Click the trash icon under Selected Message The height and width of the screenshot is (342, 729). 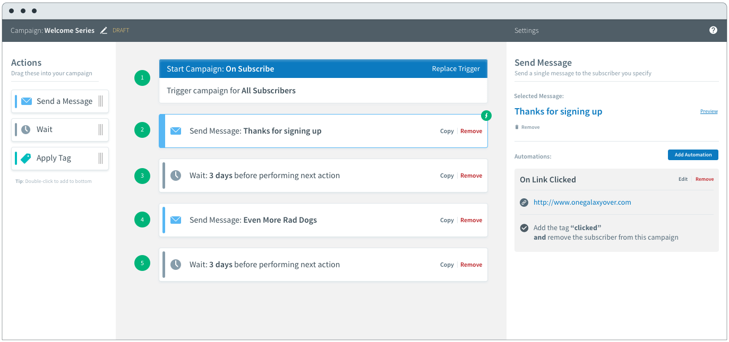tap(517, 127)
